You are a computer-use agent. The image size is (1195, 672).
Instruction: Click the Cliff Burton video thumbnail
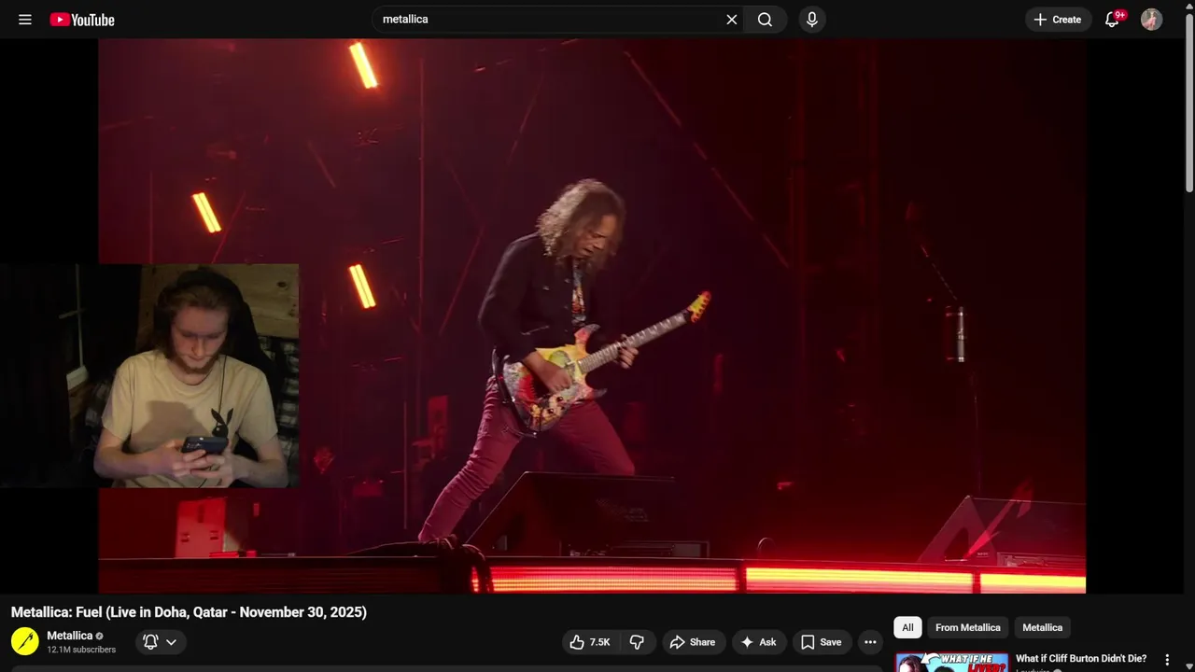tap(951, 662)
